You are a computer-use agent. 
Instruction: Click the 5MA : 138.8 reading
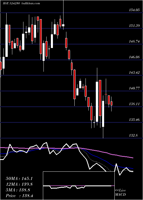click(x=18, y=190)
